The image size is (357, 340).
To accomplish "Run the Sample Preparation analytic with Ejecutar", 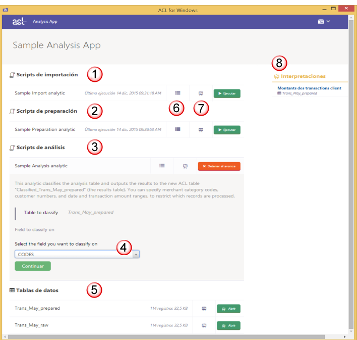I will pyautogui.click(x=227, y=130).
